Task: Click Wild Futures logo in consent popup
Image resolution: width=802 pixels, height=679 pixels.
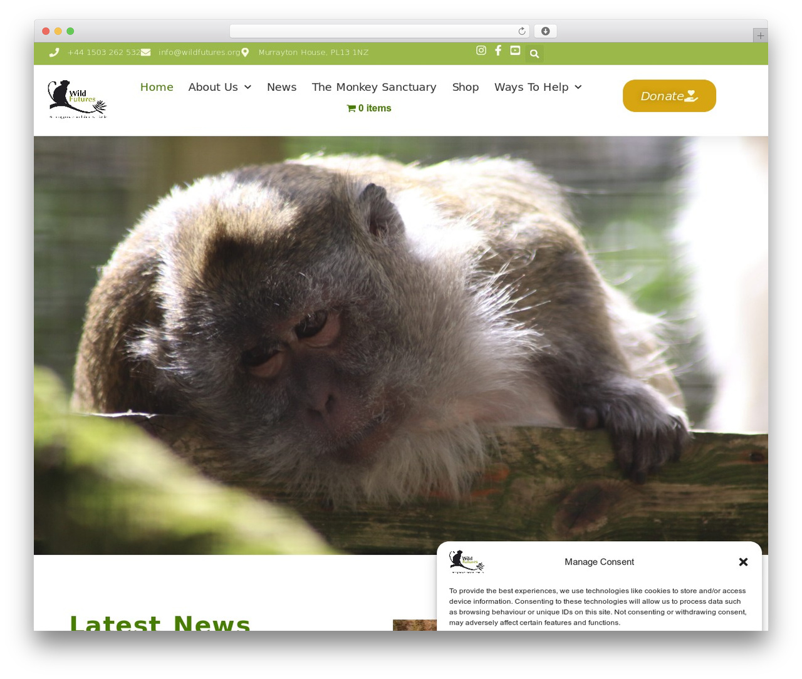Action: (x=467, y=562)
